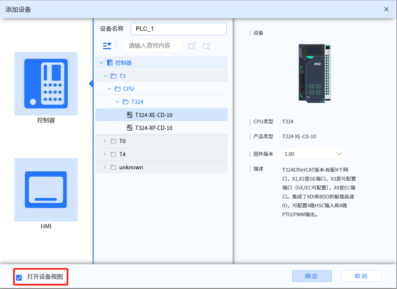
Task: Collapse the 控制器 tree node
Action: 102,62
